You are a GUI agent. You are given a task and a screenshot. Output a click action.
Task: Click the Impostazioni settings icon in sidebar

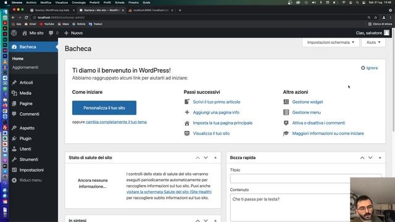tap(14, 170)
